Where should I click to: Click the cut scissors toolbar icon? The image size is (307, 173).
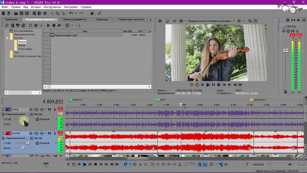pos(52,13)
